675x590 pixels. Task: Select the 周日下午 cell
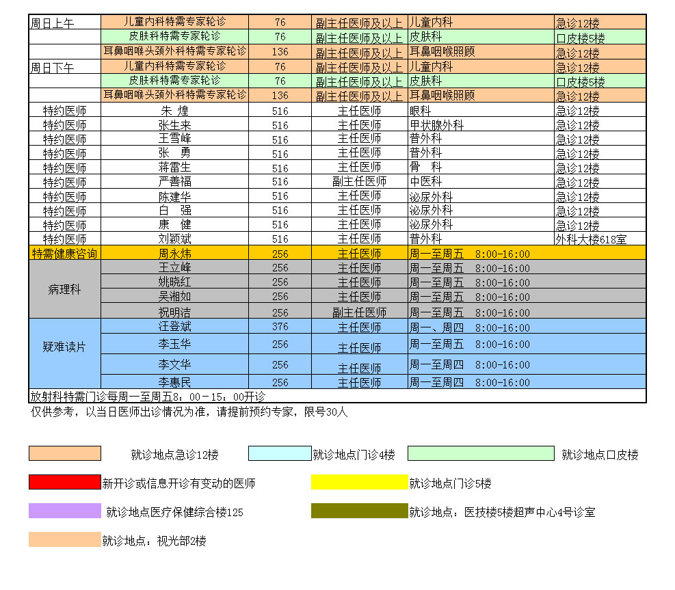pos(65,67)
